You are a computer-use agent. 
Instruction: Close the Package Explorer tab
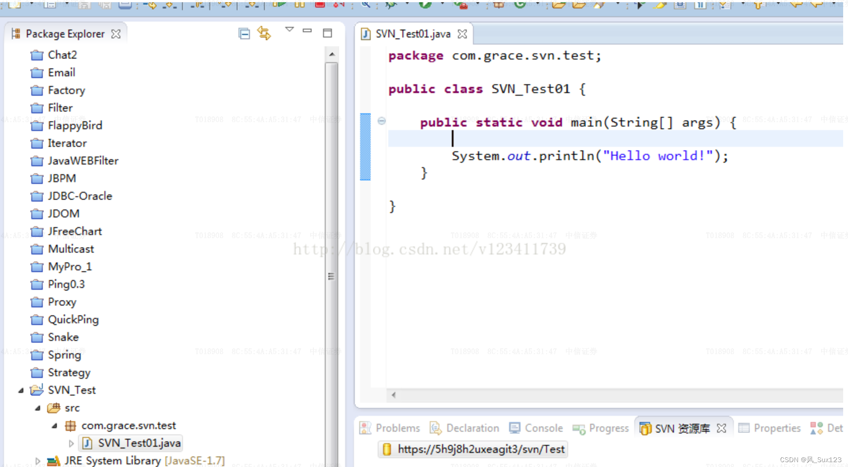coord(116,34)
